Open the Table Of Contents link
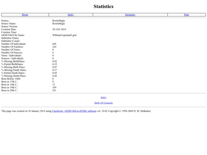This screenshot has height=155, width=207. [x=103, y=103]
